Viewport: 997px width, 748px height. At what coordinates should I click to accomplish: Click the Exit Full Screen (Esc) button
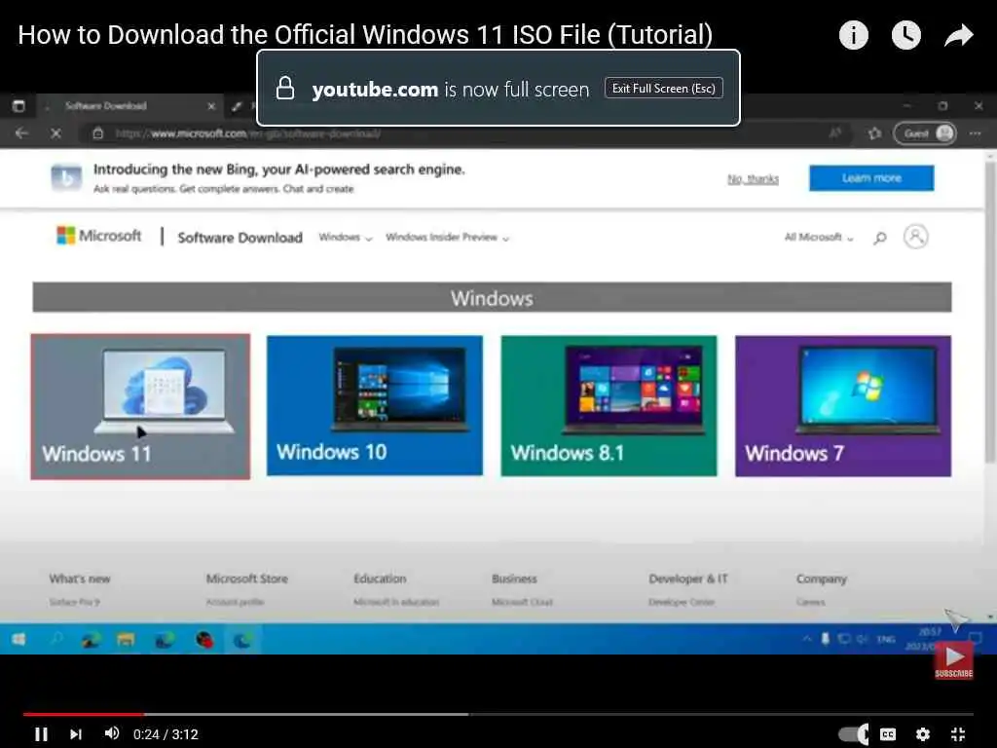(664, 89)
